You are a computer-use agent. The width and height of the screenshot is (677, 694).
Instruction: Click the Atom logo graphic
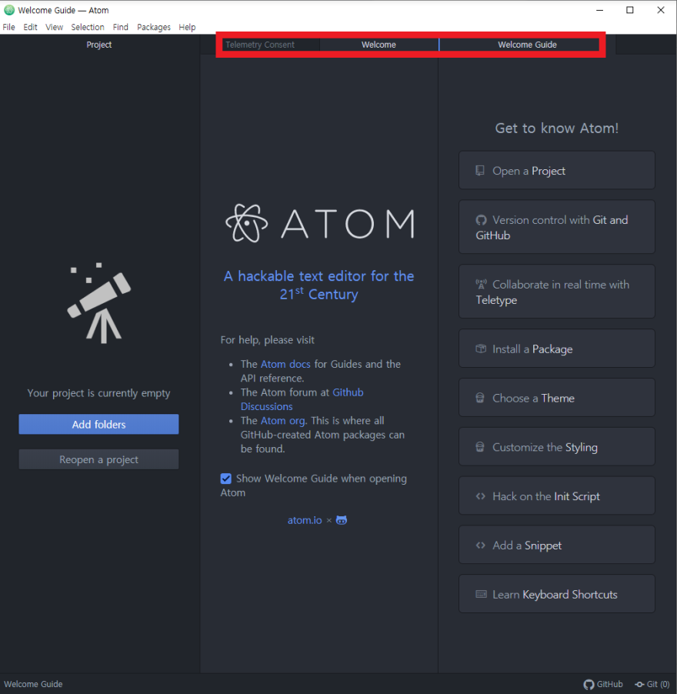319,223
